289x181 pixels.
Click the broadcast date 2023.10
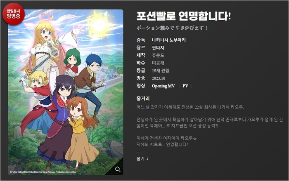pos(158,78)
